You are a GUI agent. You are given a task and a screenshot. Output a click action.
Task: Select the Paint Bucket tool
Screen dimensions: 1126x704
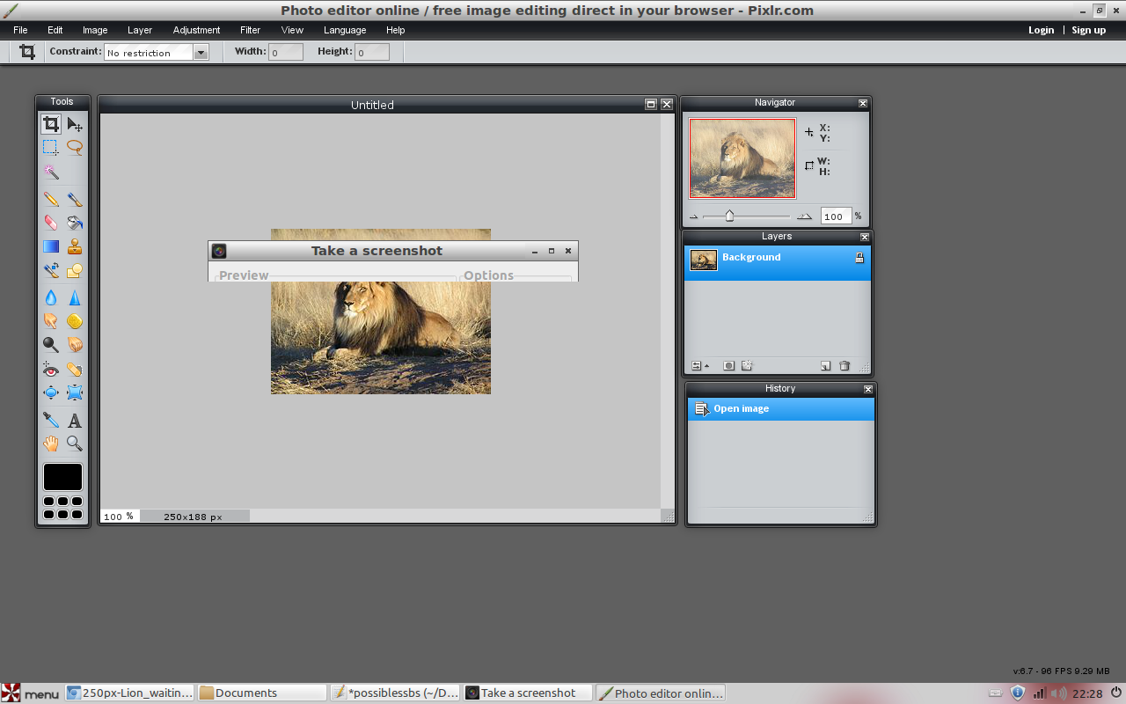pos(75,224)
